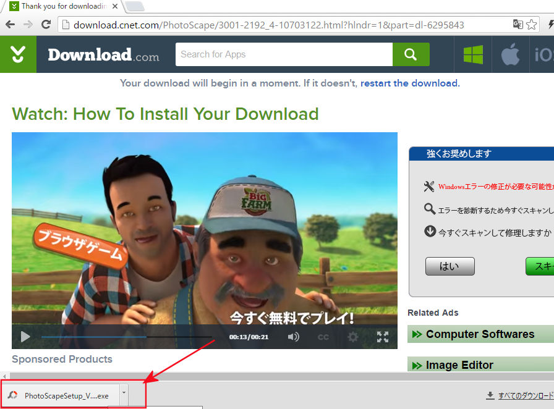Click the 強くお奨めします ad title bar
Image resolution: width=554 pixels, height=409 pixels.
481,154
